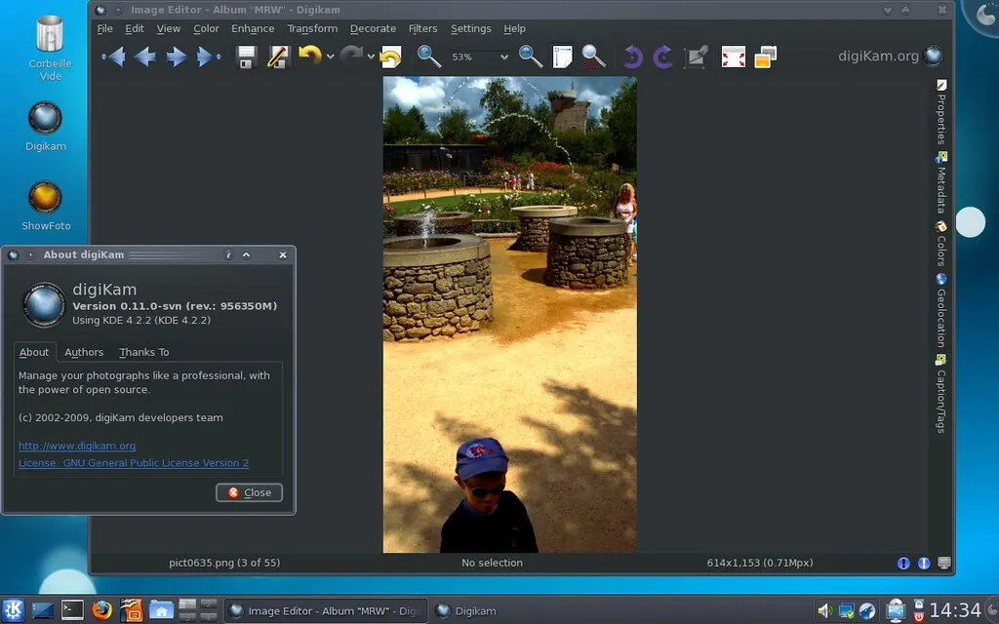Image resolution: width=999 pixels, height=624 pixels.
Task: Expand the redo history dropdown arrow
Action: pos(371,58)
